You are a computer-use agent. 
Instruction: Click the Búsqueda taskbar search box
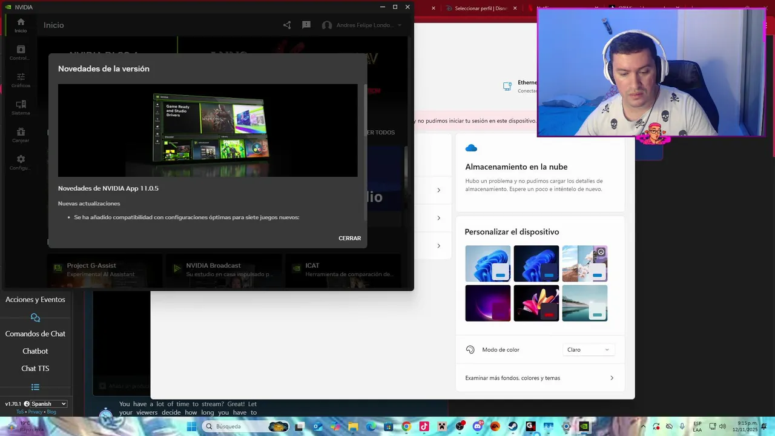tap(246, 426)
